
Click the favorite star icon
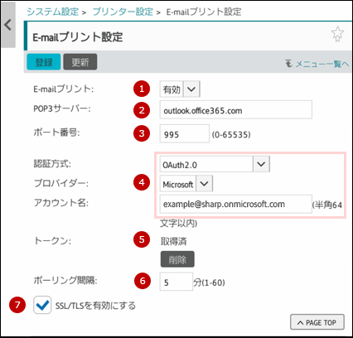337,34
